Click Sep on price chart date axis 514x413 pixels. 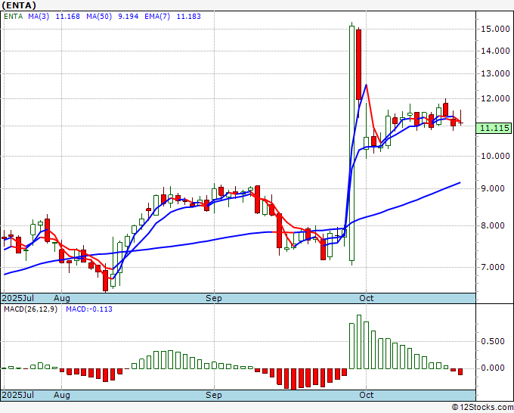pos(214,298)
